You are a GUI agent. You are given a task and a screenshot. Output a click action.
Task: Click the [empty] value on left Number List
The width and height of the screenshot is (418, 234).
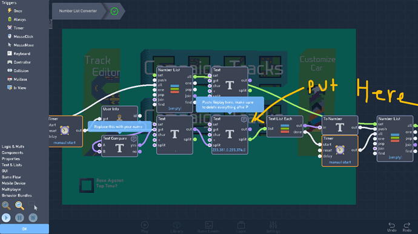click(175, 109)
